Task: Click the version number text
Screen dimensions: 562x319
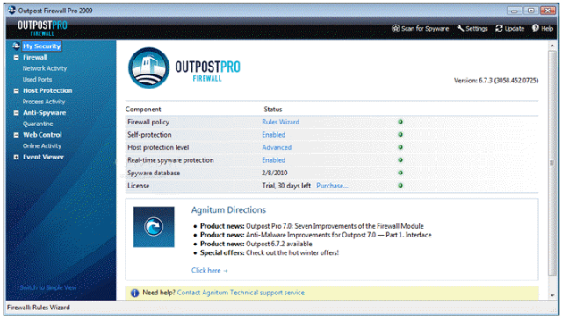Action: coord(496,81)
